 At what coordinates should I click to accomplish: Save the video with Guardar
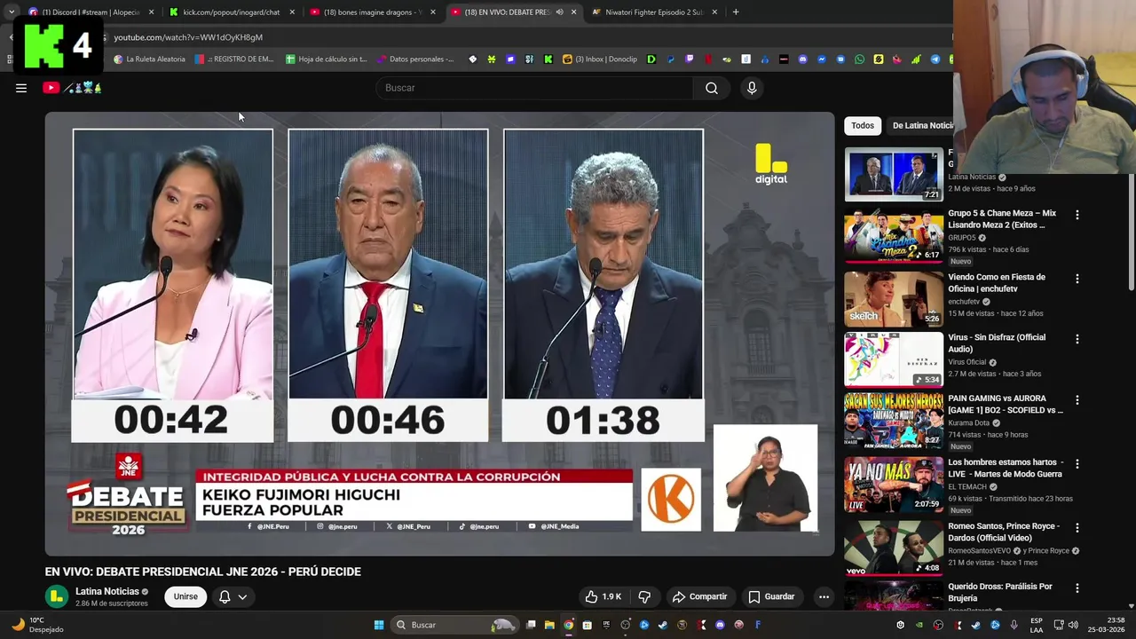tap(771, 596)
